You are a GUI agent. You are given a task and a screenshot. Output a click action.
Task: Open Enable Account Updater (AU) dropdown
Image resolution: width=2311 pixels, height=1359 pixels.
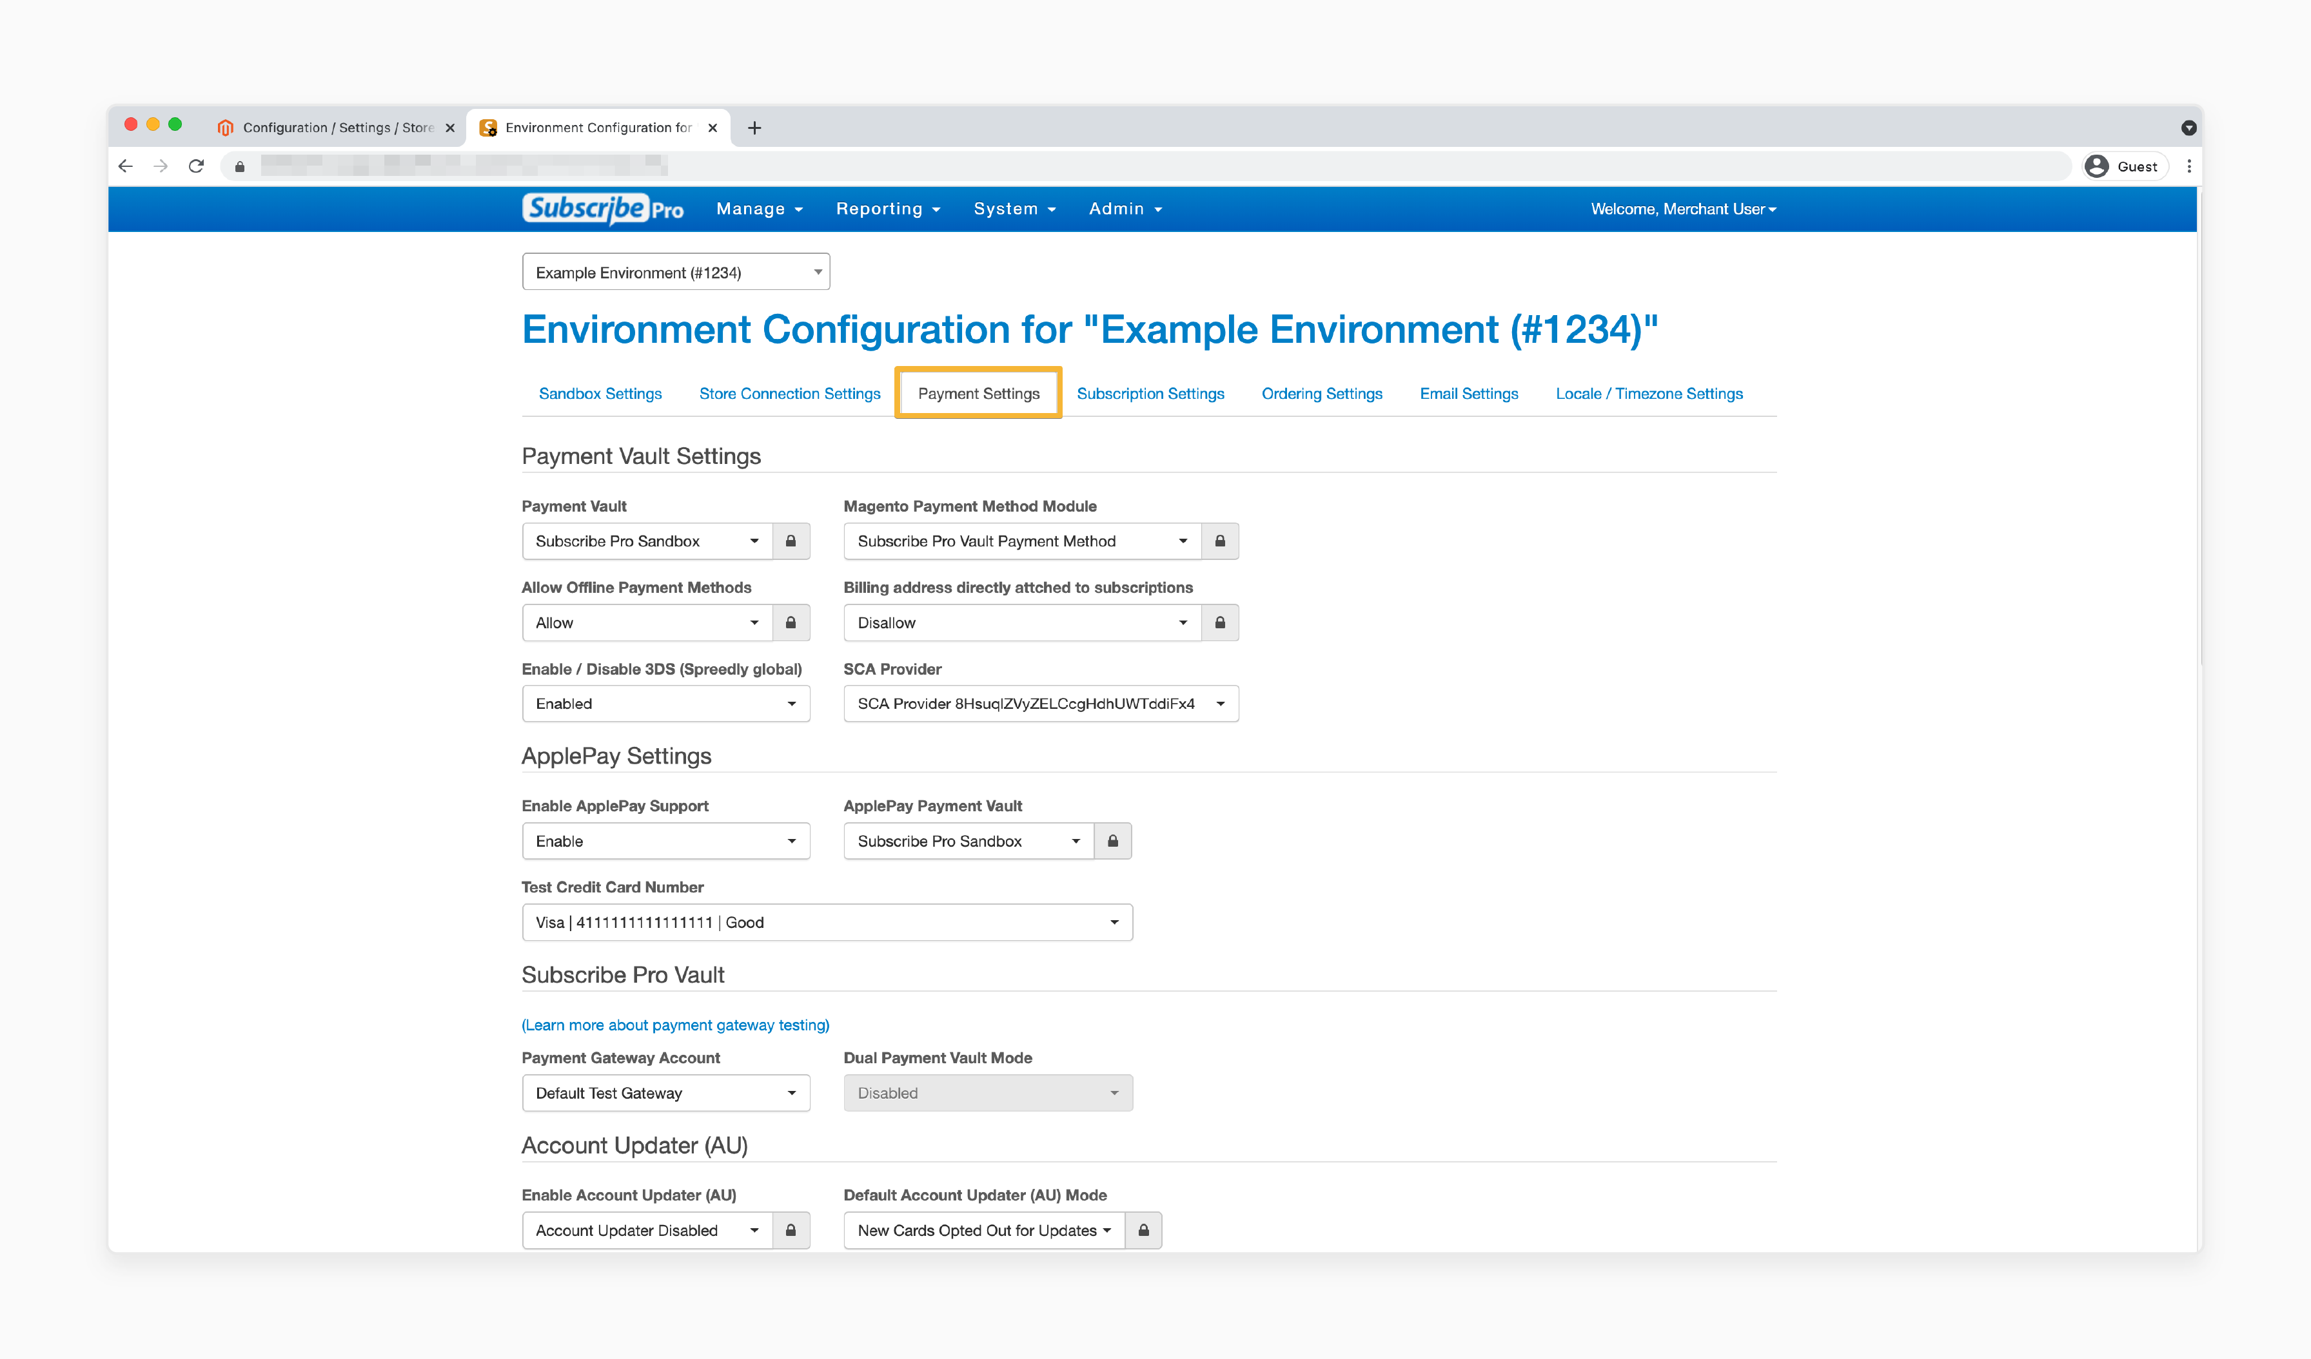(647, 1229)
